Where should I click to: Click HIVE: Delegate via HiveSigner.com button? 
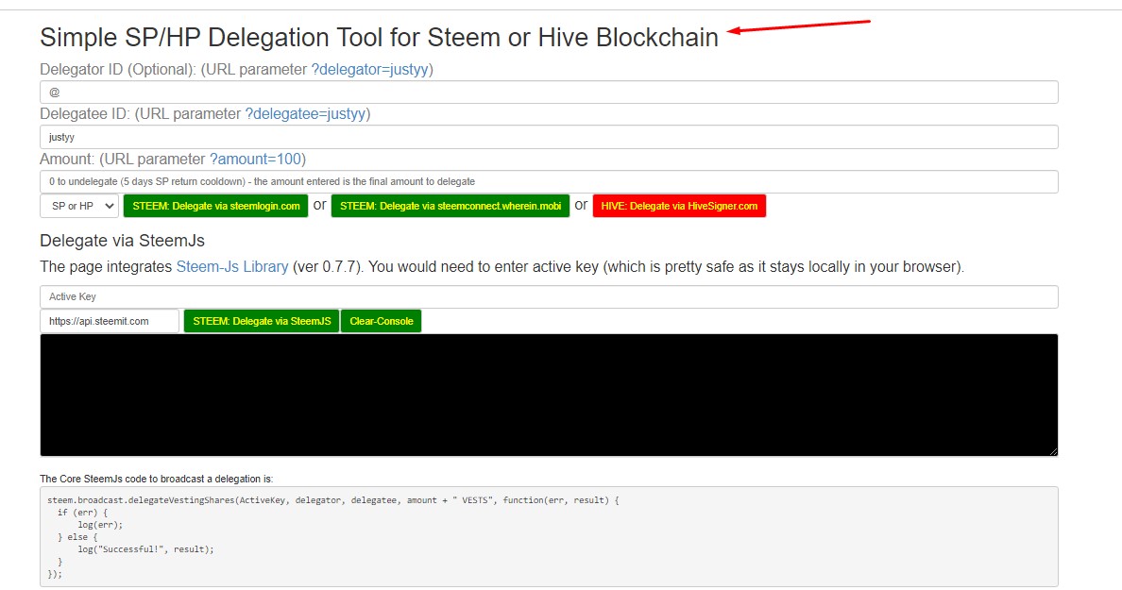(x=679, y=206)
